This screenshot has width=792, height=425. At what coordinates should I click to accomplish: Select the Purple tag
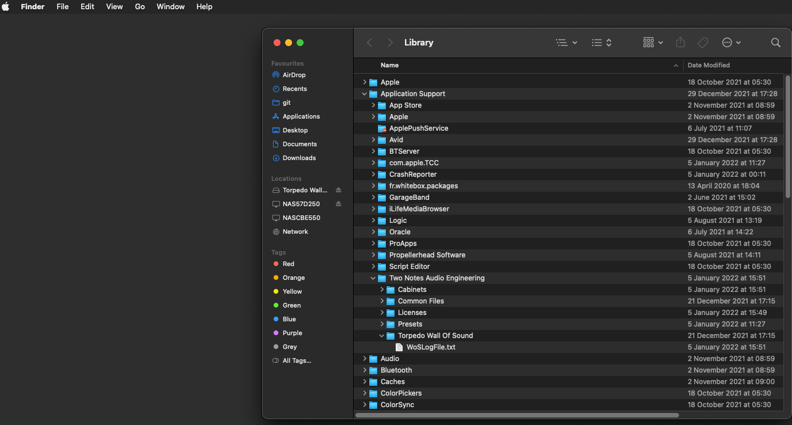coord(292,333)
